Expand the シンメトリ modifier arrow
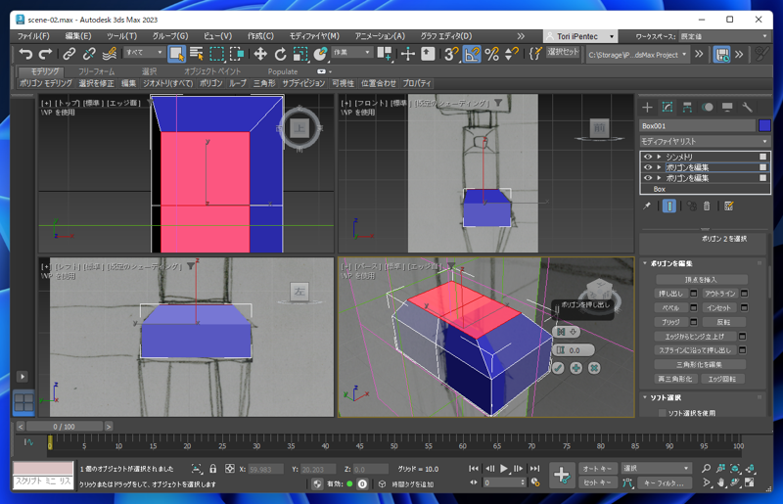783x504 pixels. (x=659, y=157)
